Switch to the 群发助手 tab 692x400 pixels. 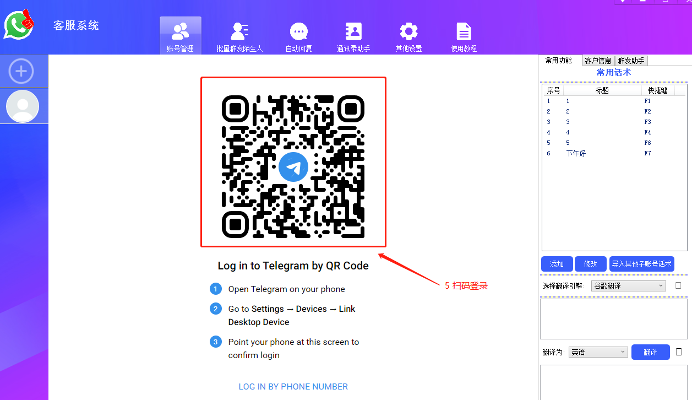tap(631, 61)
